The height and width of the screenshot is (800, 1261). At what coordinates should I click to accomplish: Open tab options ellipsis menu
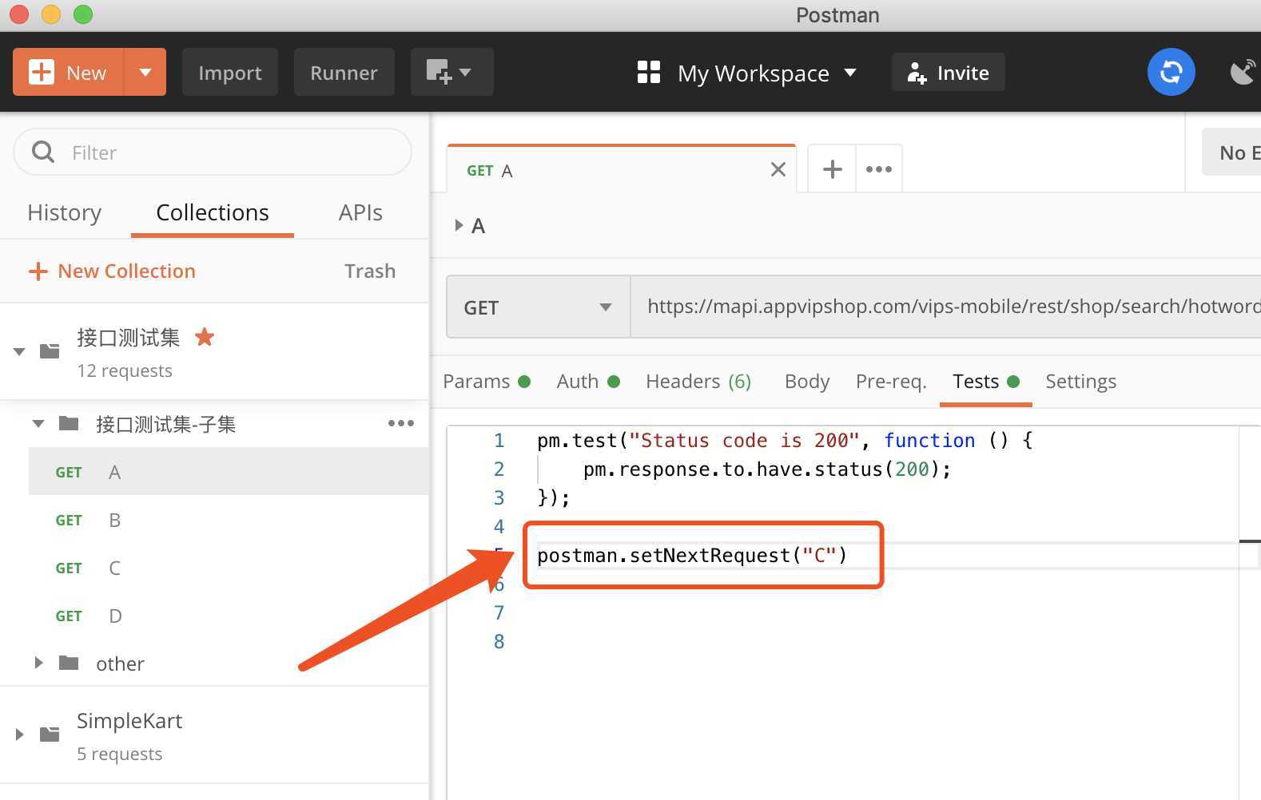[x=878, y=169]
